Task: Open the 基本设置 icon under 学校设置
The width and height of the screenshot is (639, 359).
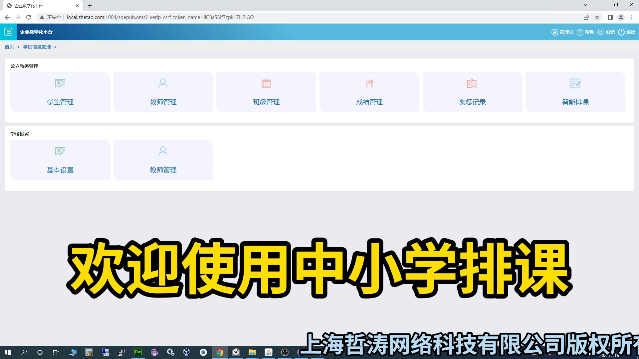Action: [60, 151]
